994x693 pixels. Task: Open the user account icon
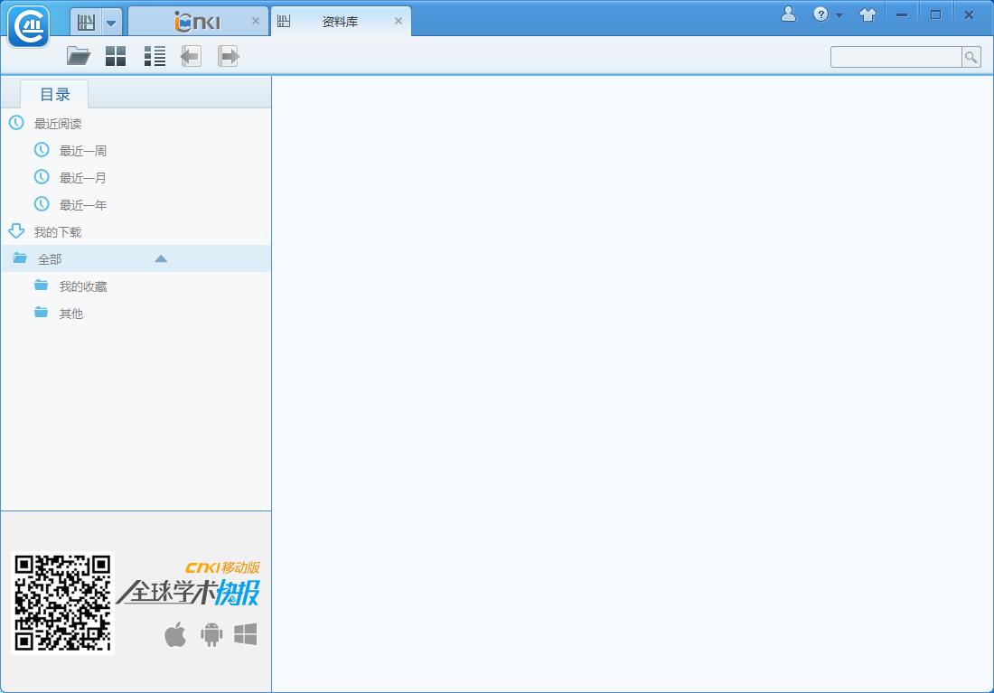[788, 14]
